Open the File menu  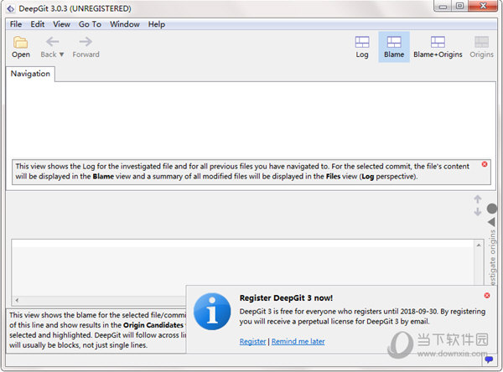click(16, 24)
